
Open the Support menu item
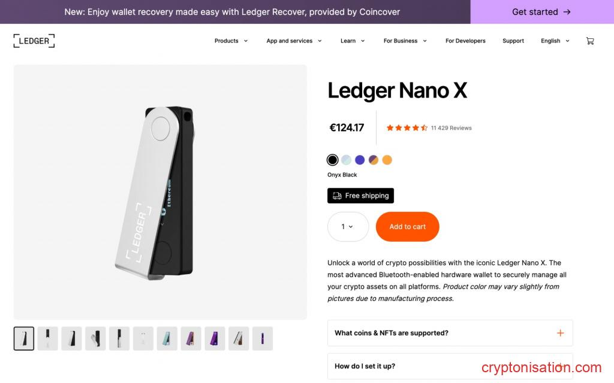point(513,41)
